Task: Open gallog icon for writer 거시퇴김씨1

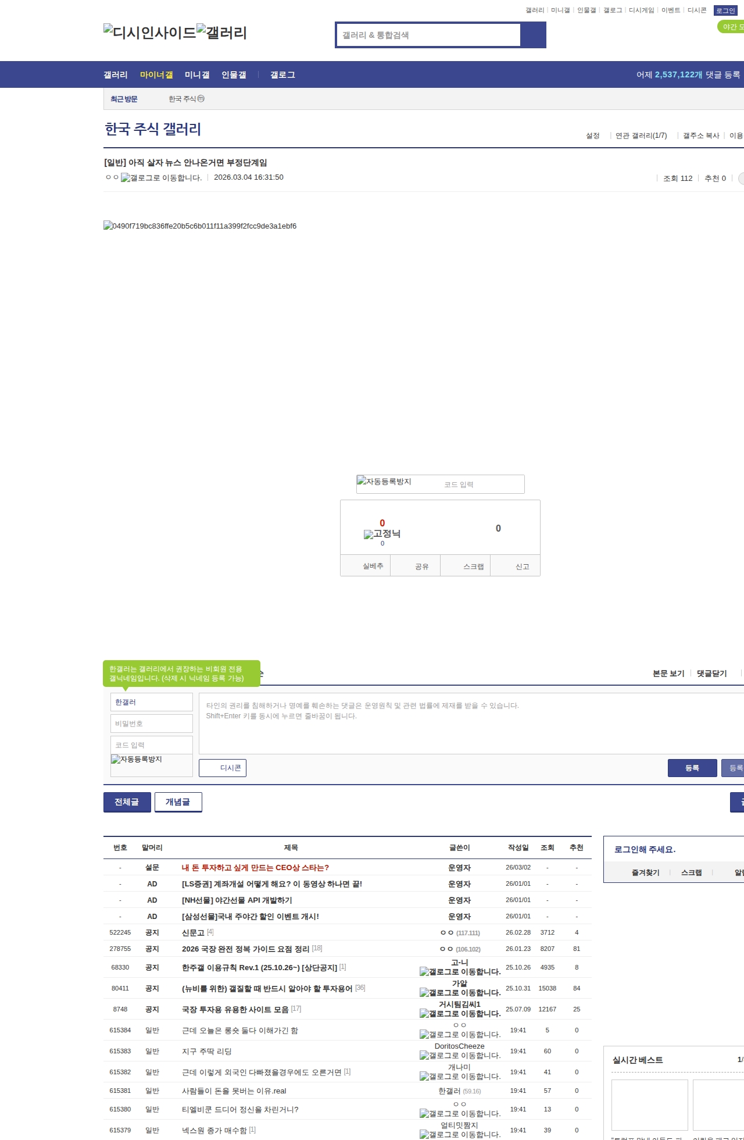Action: (460, 1014)
